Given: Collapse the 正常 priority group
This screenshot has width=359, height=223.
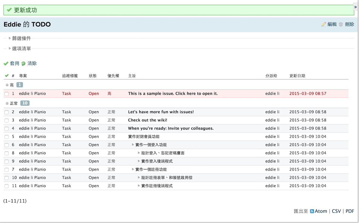Looking at the screenshot, I should tap(7, 103).
